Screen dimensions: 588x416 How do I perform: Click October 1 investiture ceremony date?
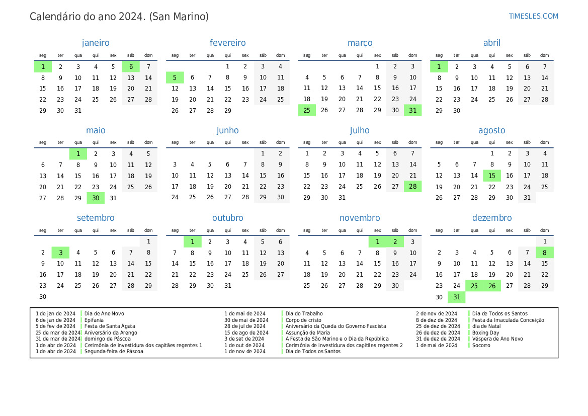(x=192, y=241)
